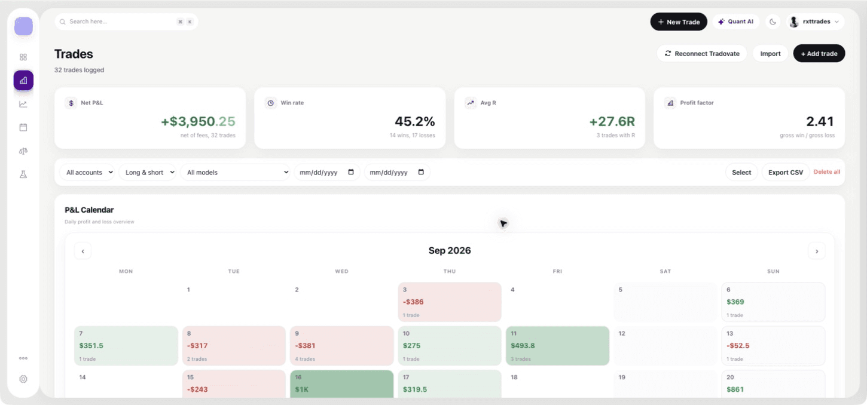Viewport: 867px width, 405px height.
Task: Click the Avg R trend arrow icon
Action: (x=471, y=103)
